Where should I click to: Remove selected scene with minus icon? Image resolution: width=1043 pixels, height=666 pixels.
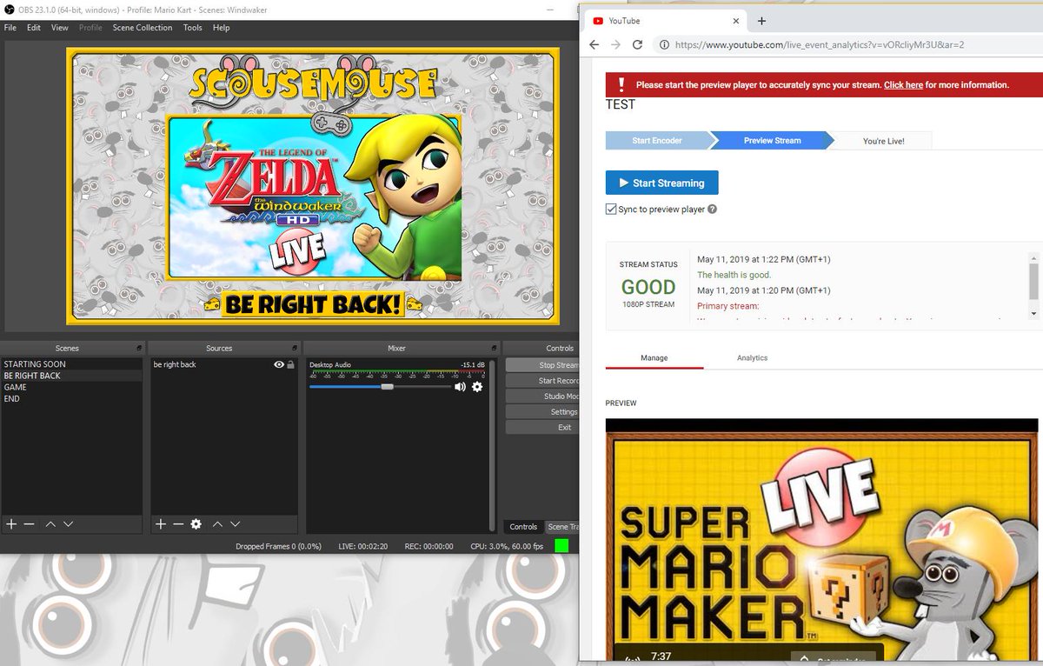(x=29, y=524)
